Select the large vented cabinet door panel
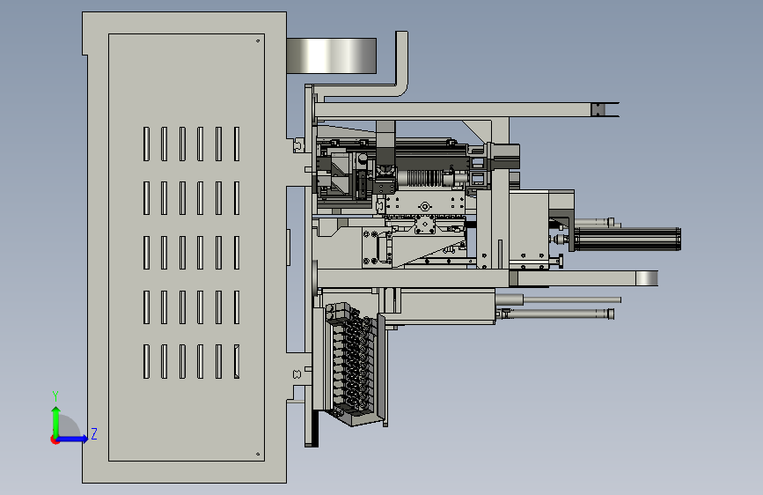This screenshot has height=495, width=763. click(x=187, y=247)
